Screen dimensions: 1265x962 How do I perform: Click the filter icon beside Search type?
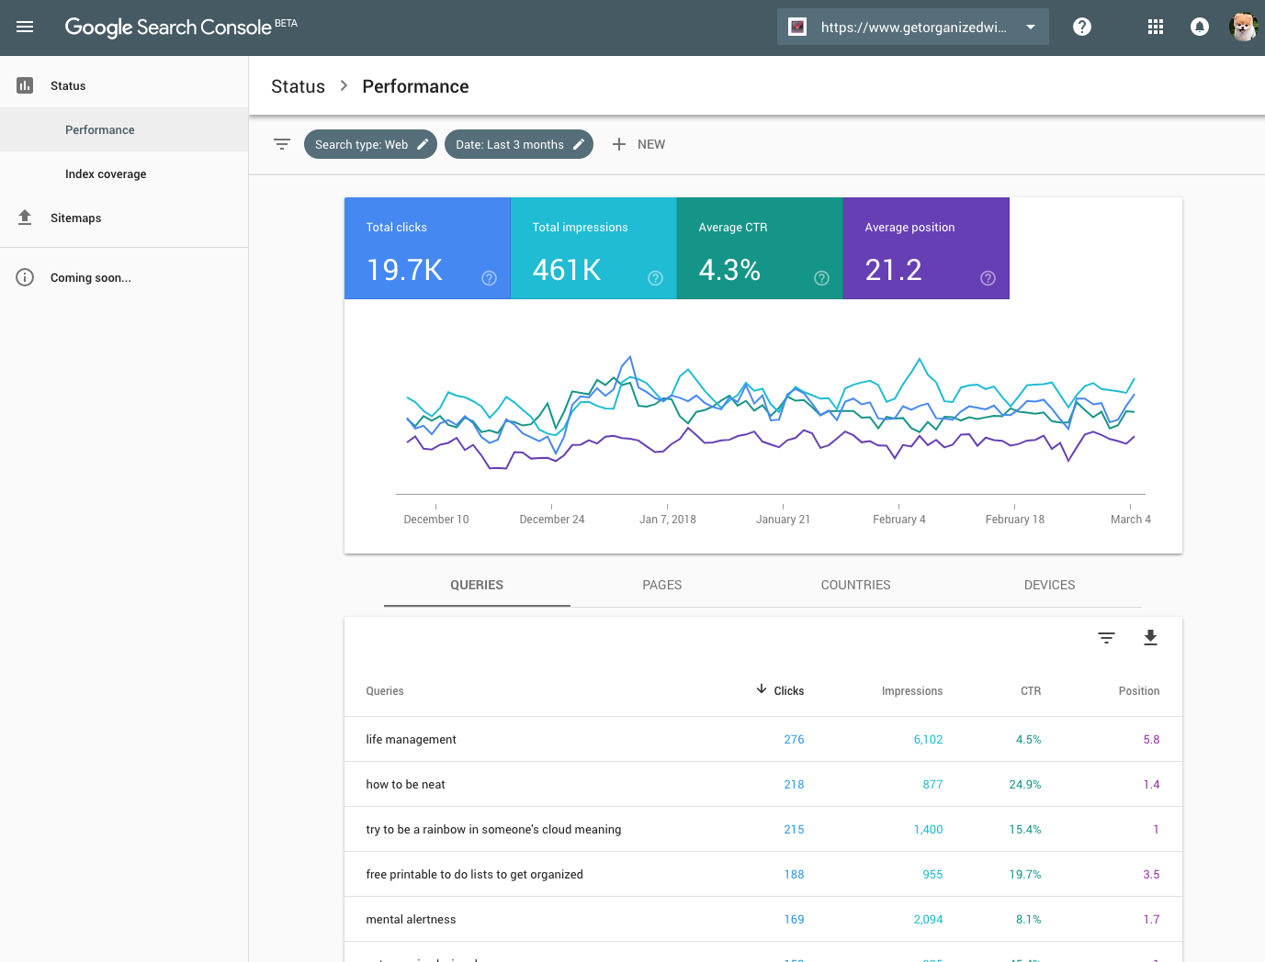tap(282, 144)
